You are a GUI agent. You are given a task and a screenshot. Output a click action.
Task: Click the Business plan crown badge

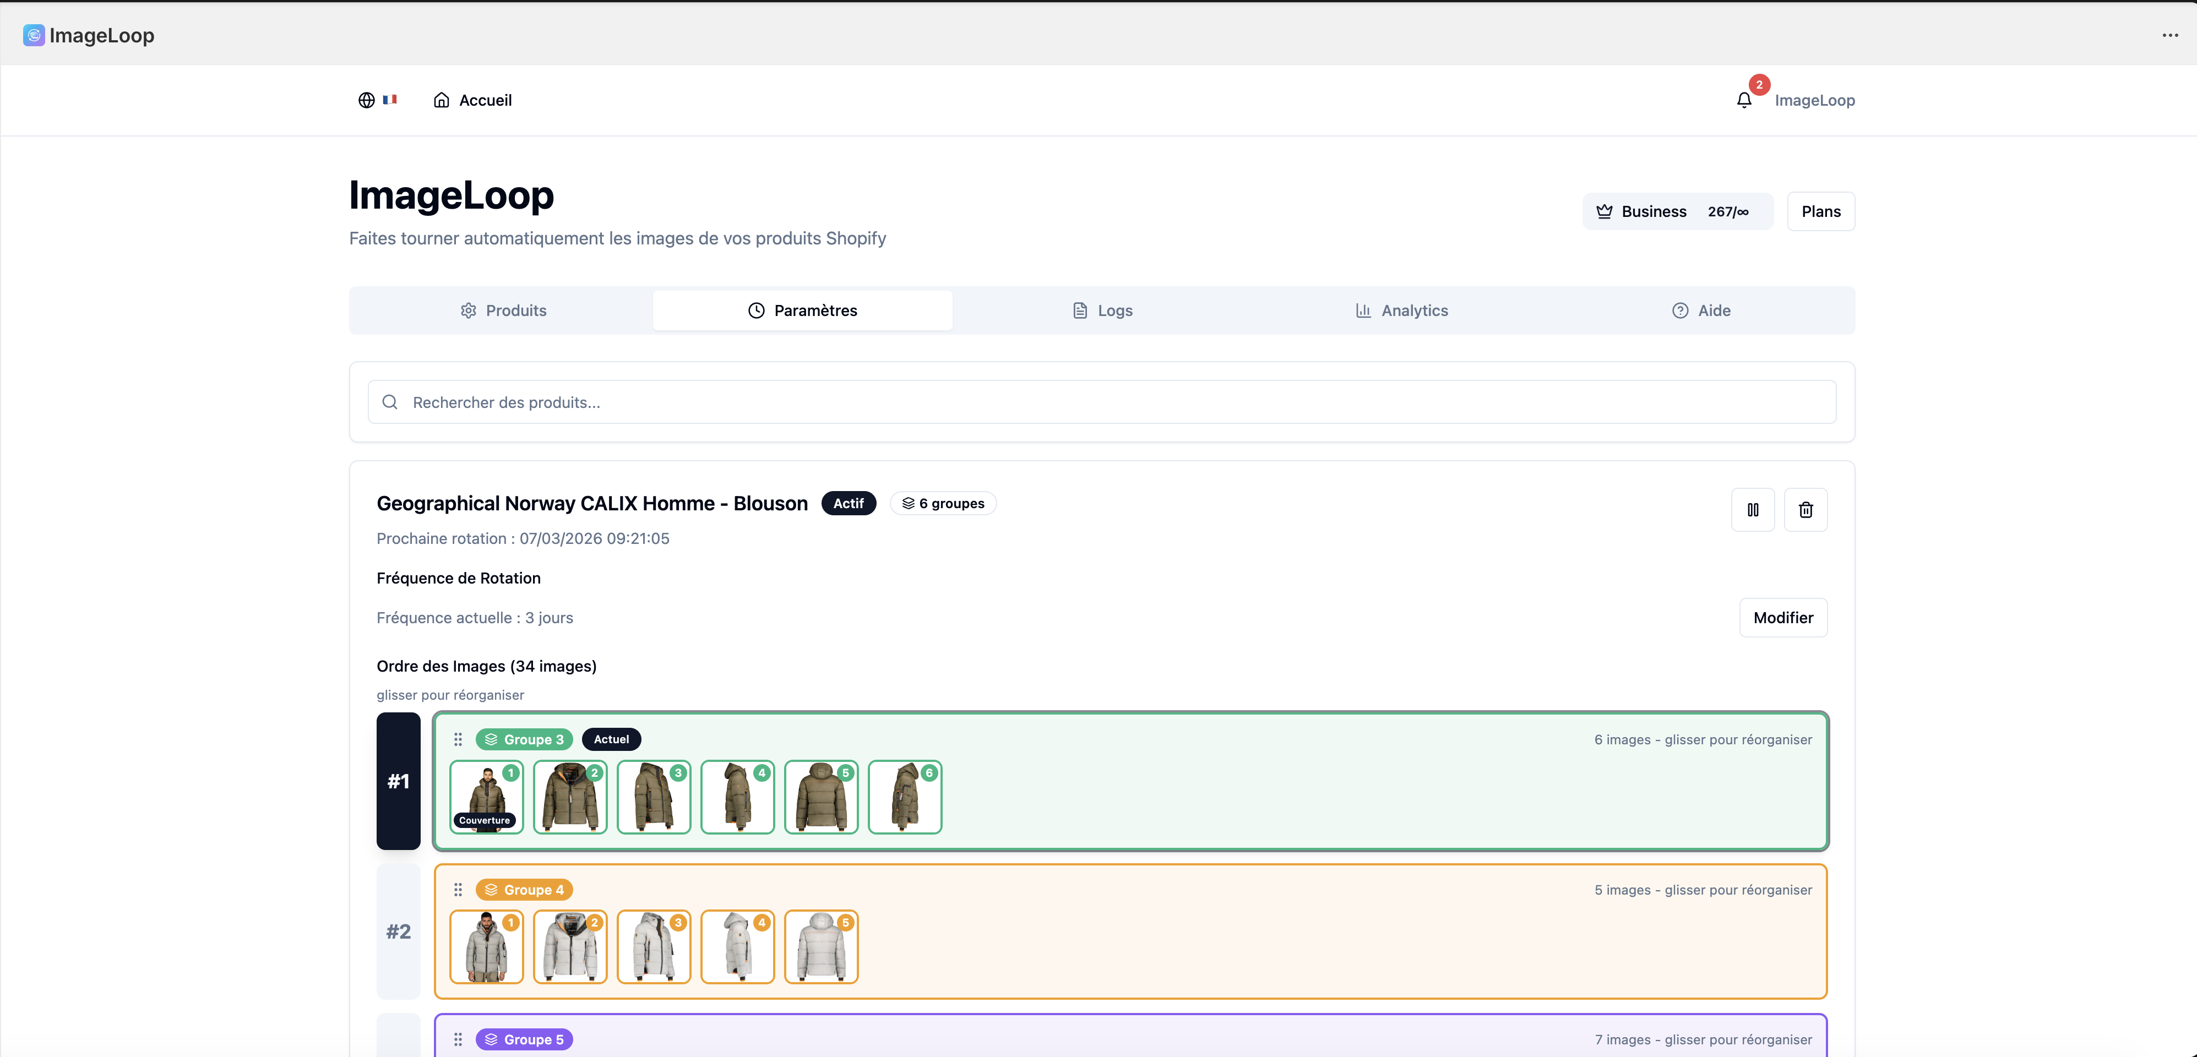pyautogui.click(x=1677, y=211)
